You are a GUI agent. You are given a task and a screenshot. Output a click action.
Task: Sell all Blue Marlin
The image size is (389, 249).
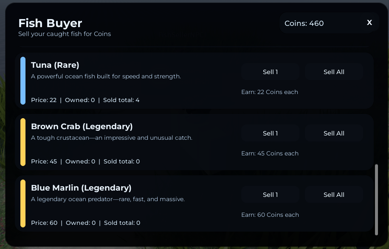pyautogui.click(x=334, y=195)
